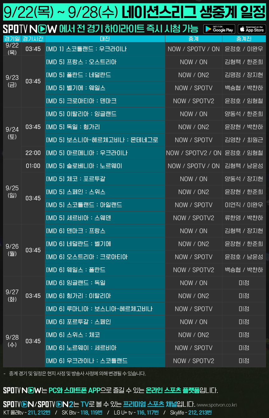The height and width of the screenshot is (418, 269).
Task: Click the 중계진 column header
Action: click(244, 39)
